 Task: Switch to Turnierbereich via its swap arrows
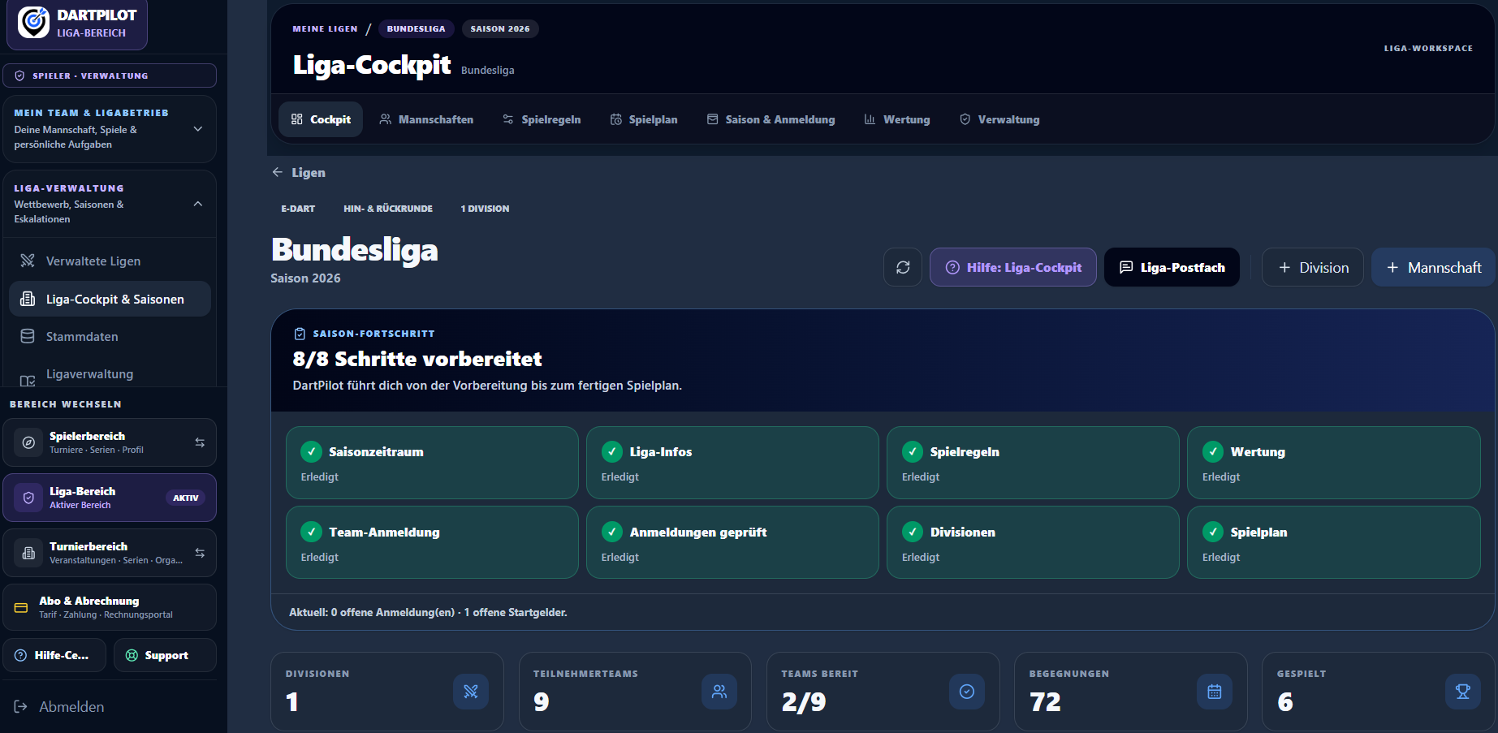pos(200,553)
